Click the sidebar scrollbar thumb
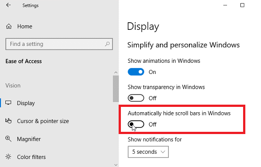 click(116, 89)
